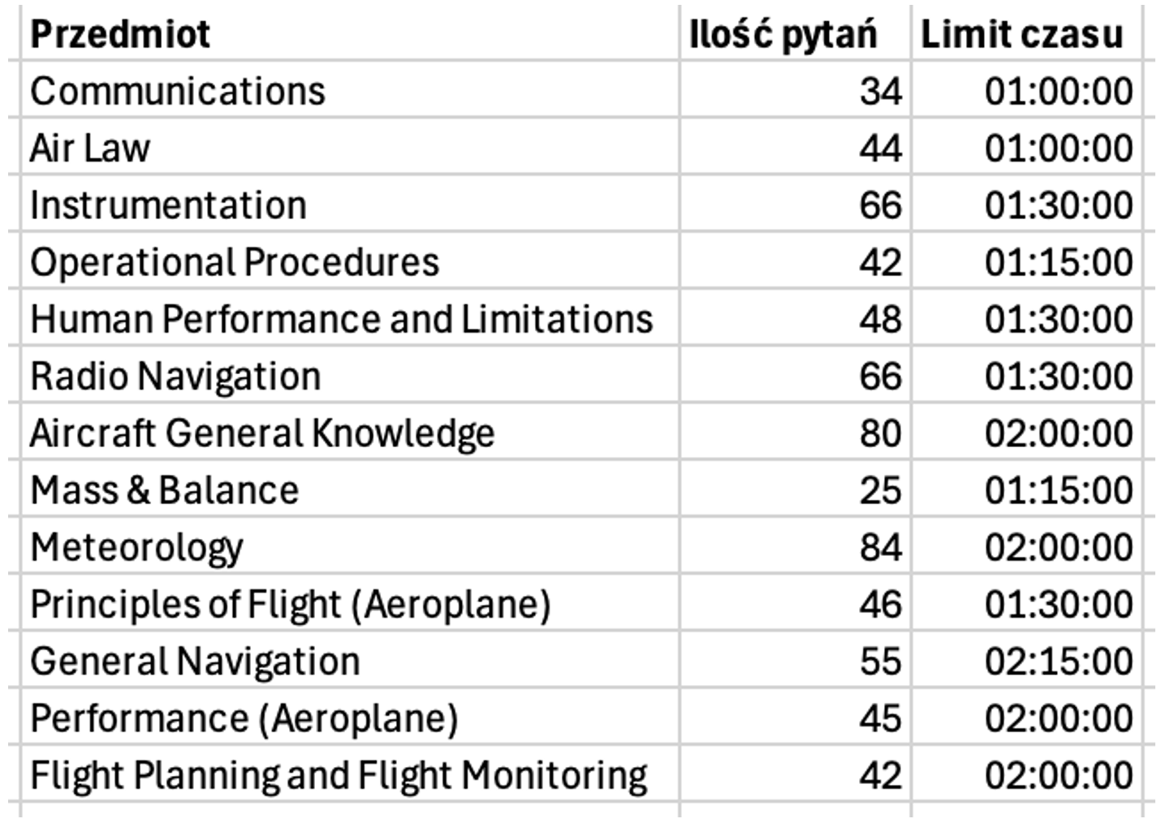Select the 02:15:00 time limit cell

tap(1026, 659)
